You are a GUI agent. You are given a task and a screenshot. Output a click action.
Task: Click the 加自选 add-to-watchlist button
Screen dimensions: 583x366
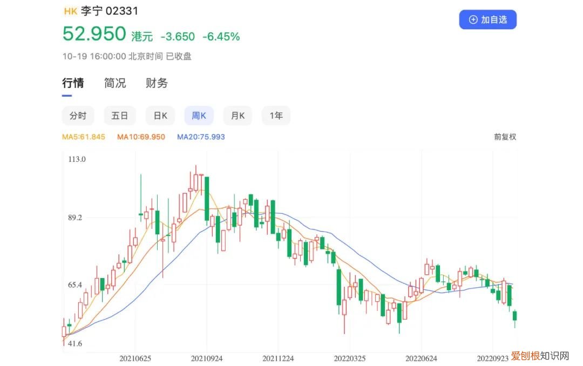(487, 19)
